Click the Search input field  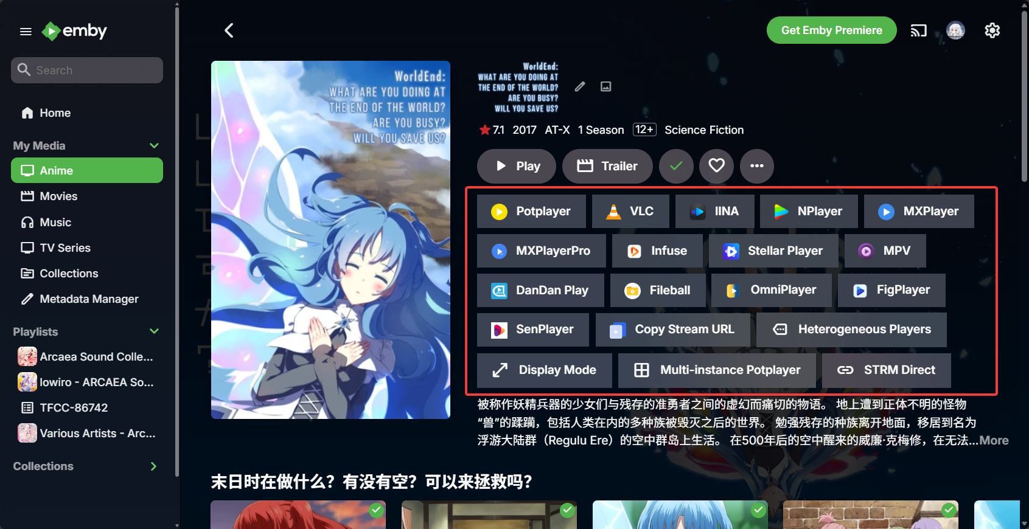[87, 71]
